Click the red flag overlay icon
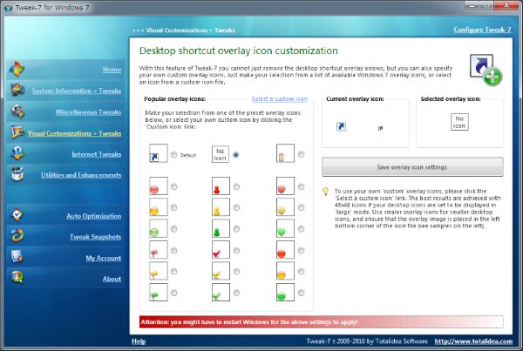 click(159, 250)
